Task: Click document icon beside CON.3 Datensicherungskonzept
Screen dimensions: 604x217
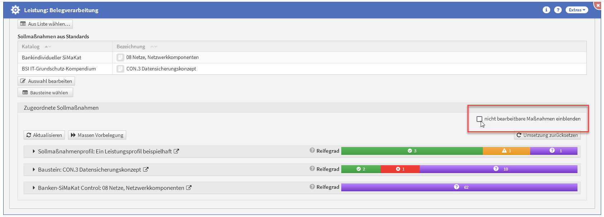Action: [x=120, y=69]
